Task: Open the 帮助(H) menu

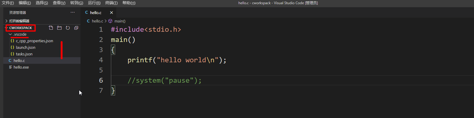Action: [x=129, y=3]
